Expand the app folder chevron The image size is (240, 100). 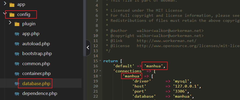coord(5,3)
